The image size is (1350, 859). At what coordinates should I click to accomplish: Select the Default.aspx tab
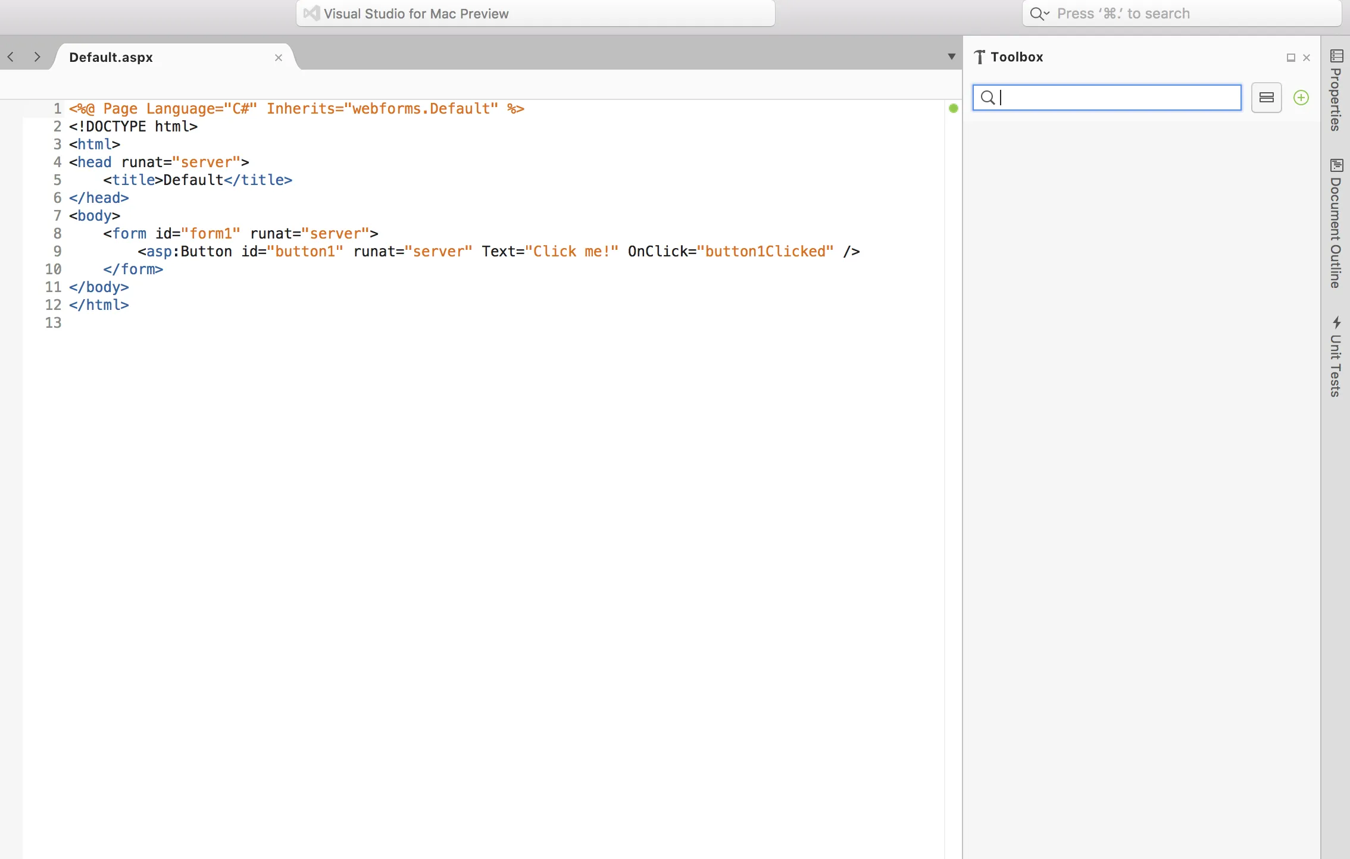[111, 57]
